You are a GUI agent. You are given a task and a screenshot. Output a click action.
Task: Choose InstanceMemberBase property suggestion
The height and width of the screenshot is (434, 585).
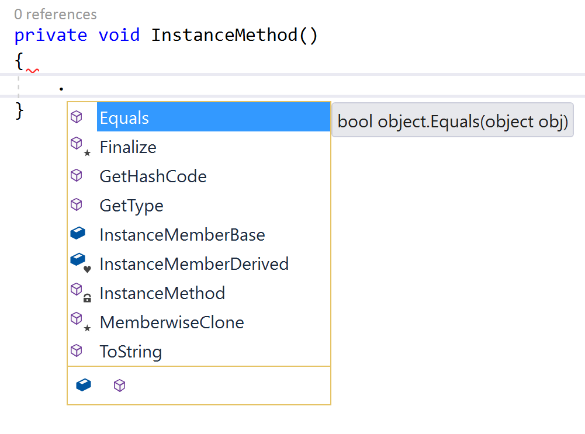199,235
